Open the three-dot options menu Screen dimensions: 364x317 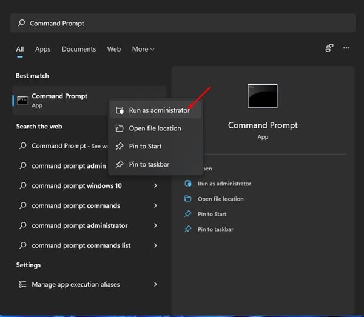point(346,48)
